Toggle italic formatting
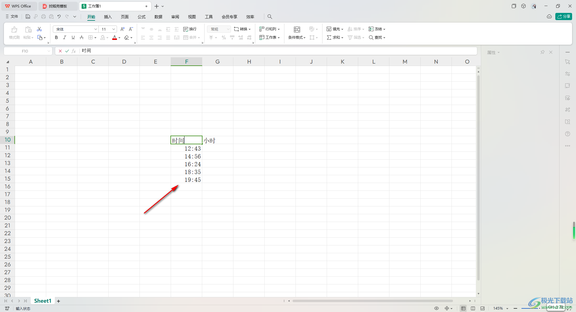Screen dimensions: 576x312 (64, 37)
